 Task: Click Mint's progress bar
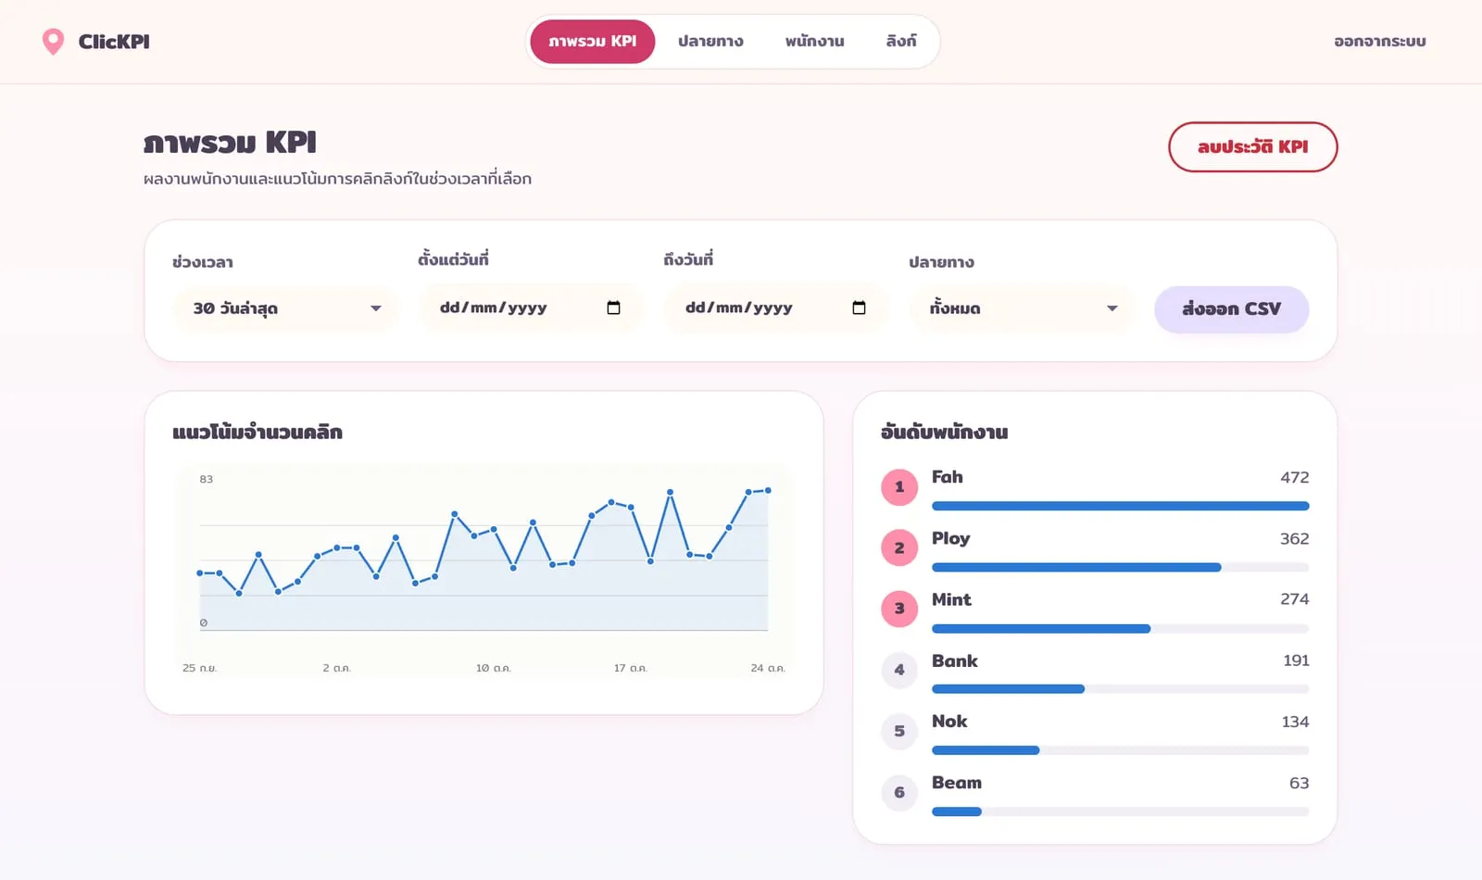click(x=1121, y=629)
